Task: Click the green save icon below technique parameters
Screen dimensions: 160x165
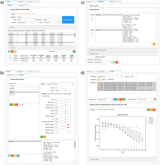Action: tap(42, 137)
